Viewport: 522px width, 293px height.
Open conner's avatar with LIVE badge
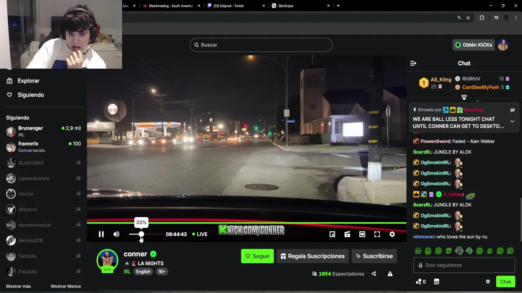[x=107, y=260]
